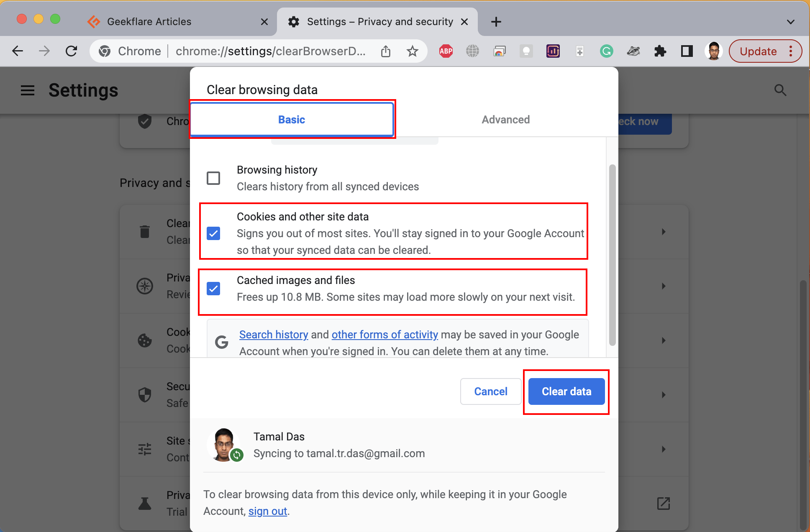Screen dimensions: 810x532
Task: Uncheck Cookies and other site data
Action: (x=213, y=233)
